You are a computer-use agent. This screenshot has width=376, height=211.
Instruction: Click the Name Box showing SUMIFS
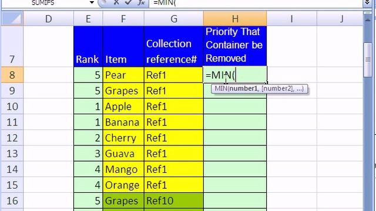click(x=45, y=3)
